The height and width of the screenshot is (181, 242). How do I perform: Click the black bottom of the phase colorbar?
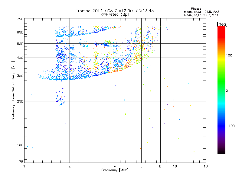tap(221, 152)
